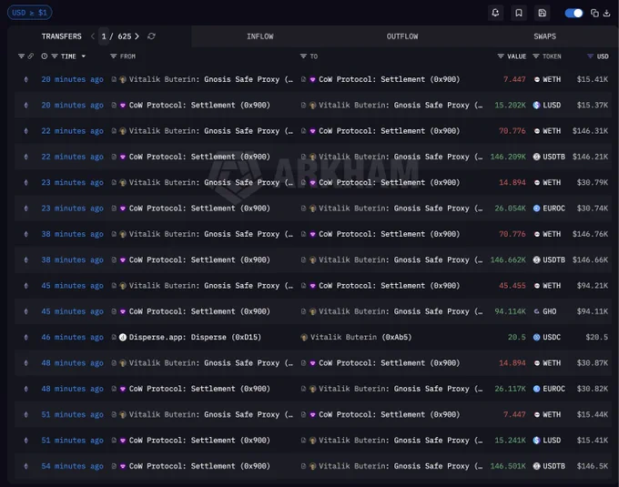The image size is (619, 487).
Task: Click the USDTB coin icon in 146.501K row
Action: (x=536, y=466)
